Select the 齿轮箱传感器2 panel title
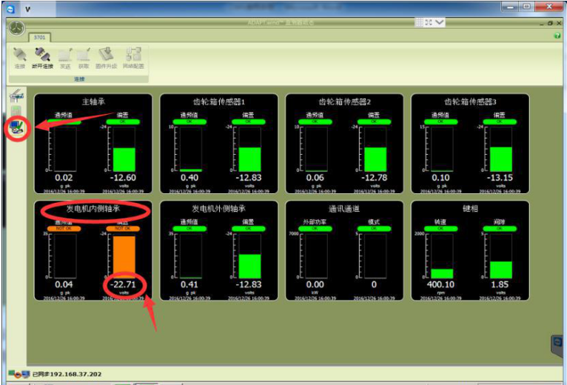 tap(344, 101)
